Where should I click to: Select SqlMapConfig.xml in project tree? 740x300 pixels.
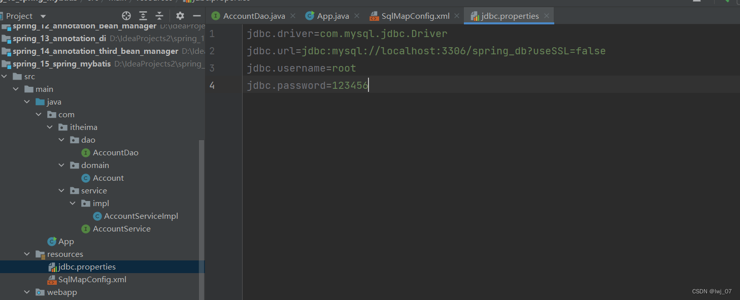click(92, 280)
